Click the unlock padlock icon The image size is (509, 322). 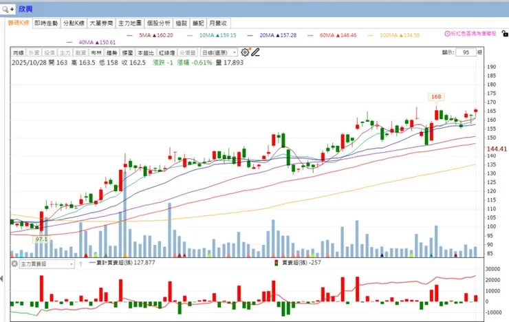(x=504, y=34)
